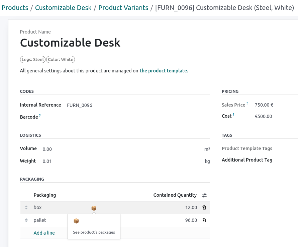
Task: Delete the box packaging line
Action: 204,207
